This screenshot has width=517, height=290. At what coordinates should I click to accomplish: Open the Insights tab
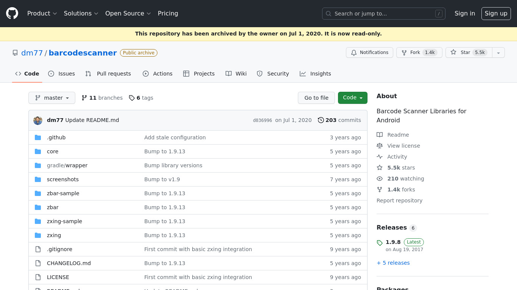coord(315,74)
